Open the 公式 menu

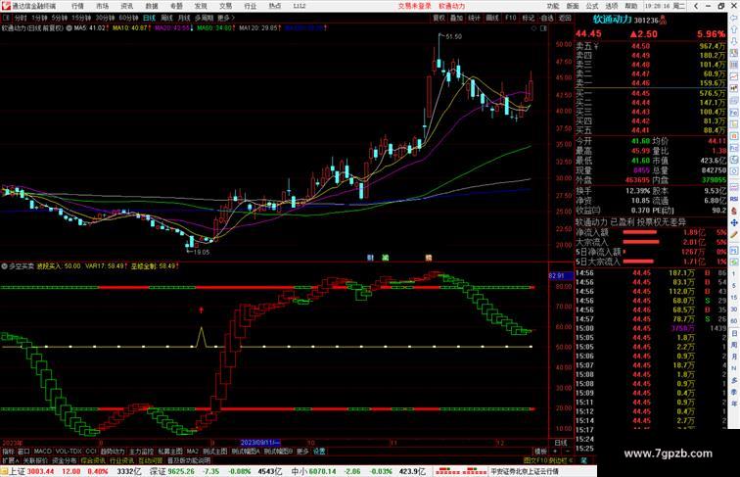click(x=592, y=6)
